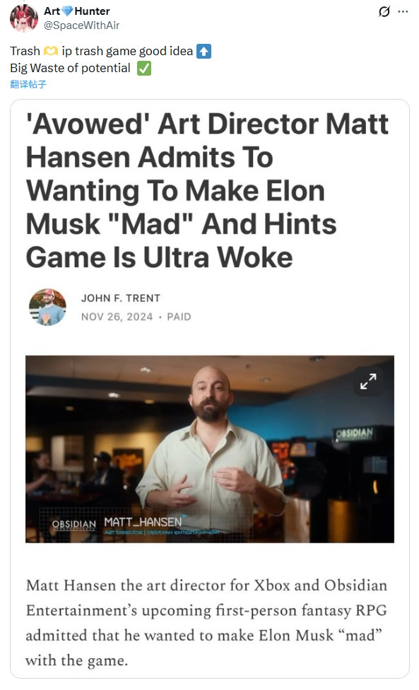Open the @SpaceWithAir handle link
This screenshot has width=419, height=690.
pos(82,25)
